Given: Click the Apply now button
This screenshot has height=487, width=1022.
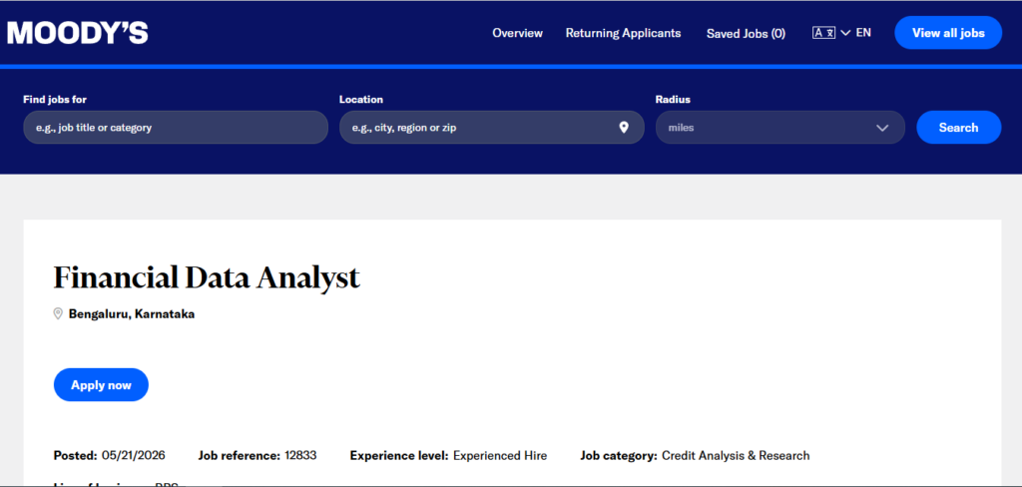Looking at the screenshot, I should click(x=101, y=384).
